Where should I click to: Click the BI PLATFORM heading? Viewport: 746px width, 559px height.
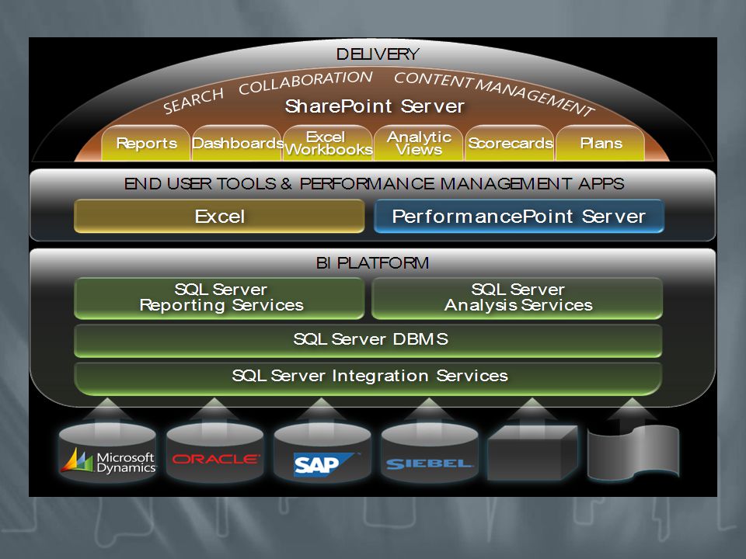pos(372,263)
